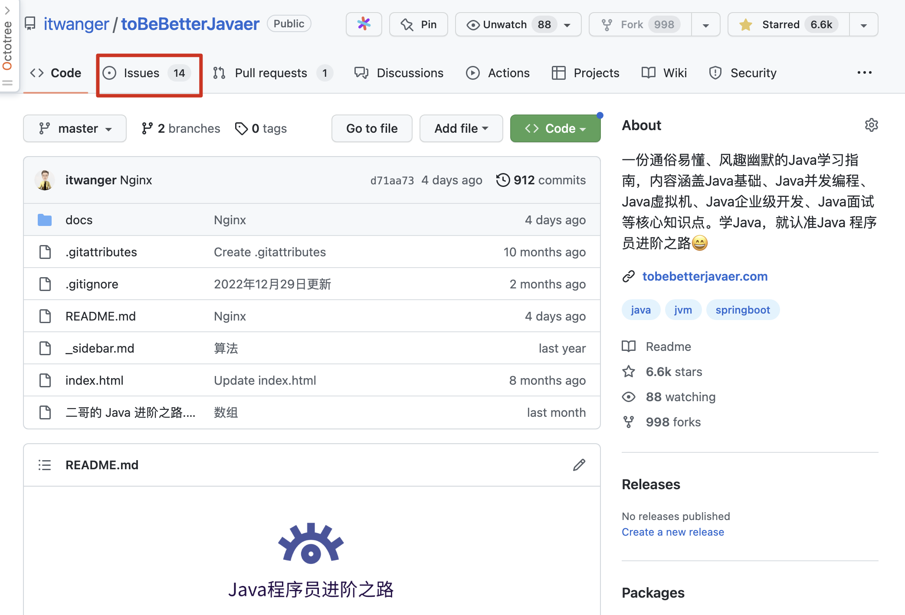Open the Pull requests tab

273,73
